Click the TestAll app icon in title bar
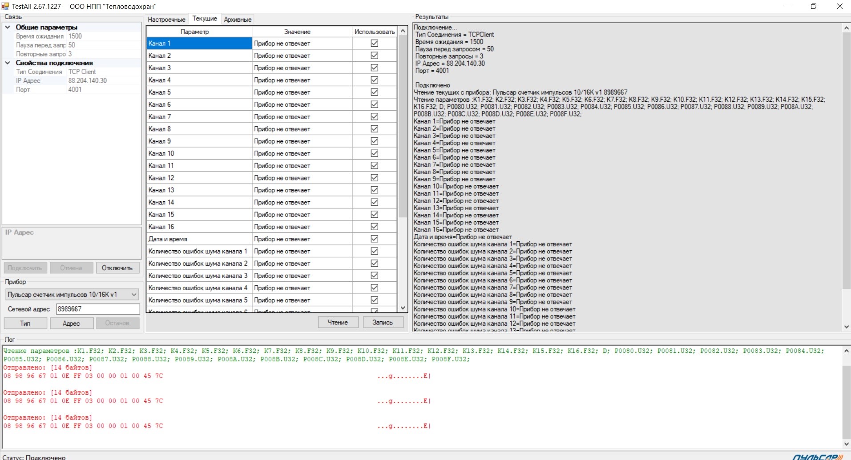851x460 pixels. [5, 6]
